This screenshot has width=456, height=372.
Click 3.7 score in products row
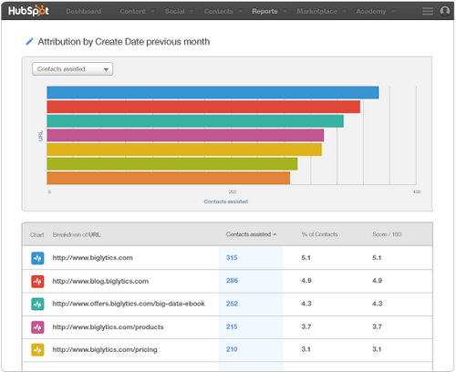pyautogui.click(x=377, y=326)
